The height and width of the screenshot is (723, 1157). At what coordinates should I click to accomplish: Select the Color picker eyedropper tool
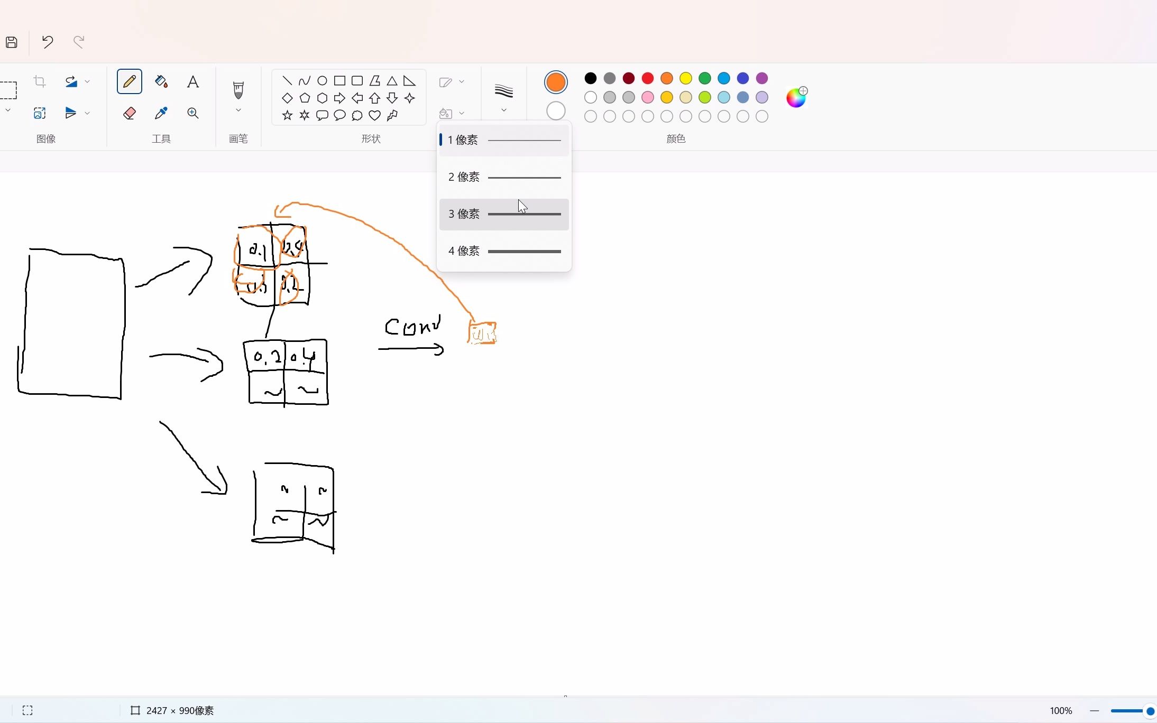(161, 113)
